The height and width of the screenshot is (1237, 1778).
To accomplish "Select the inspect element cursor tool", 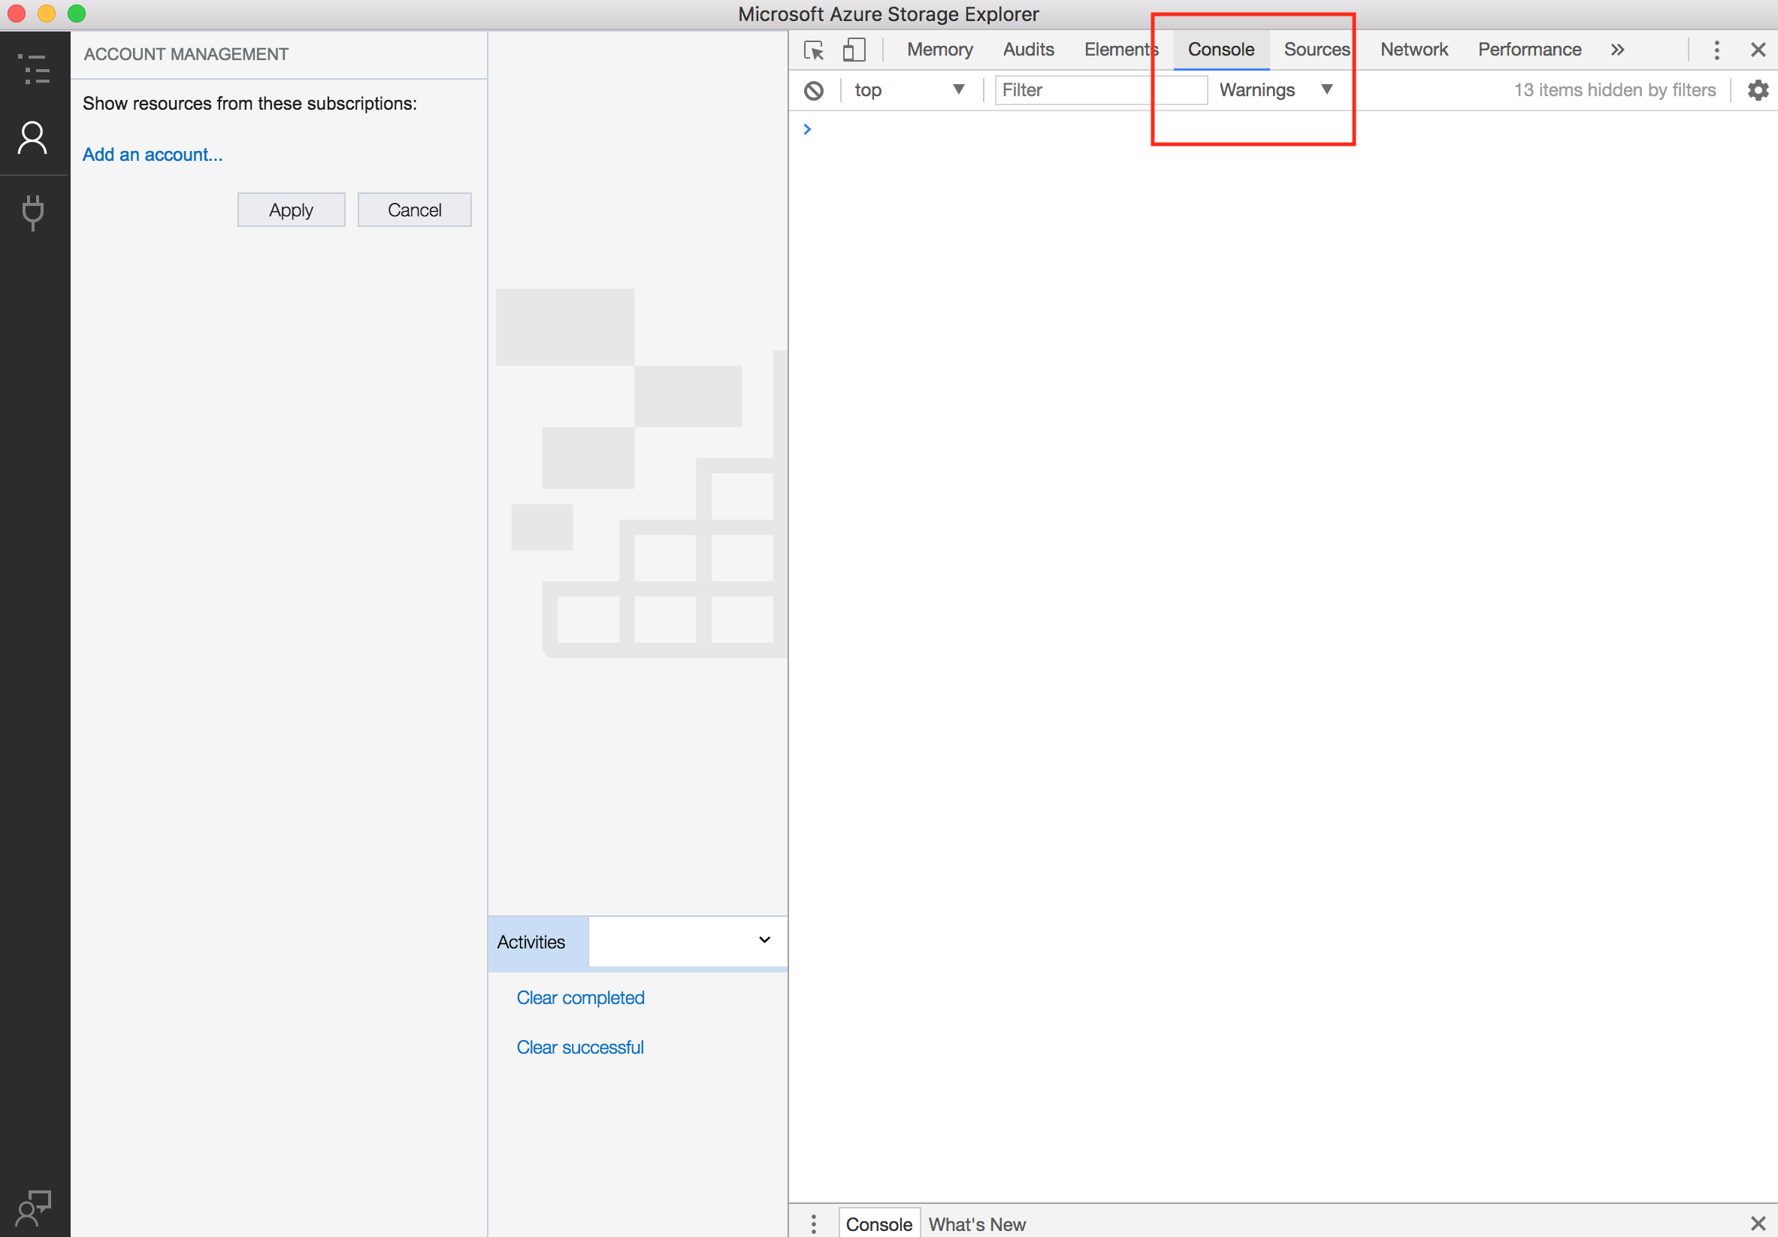I will [x=814, y=50].
